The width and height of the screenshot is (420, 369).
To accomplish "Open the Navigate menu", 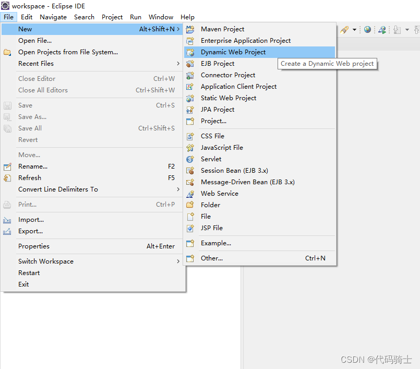I will [54, 17].
